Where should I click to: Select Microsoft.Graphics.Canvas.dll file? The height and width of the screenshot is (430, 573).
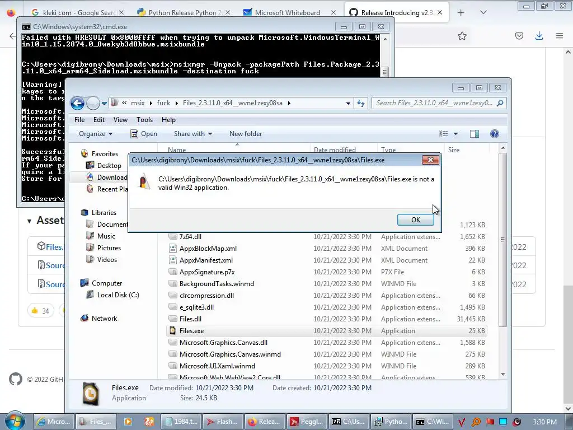point(223,343)
